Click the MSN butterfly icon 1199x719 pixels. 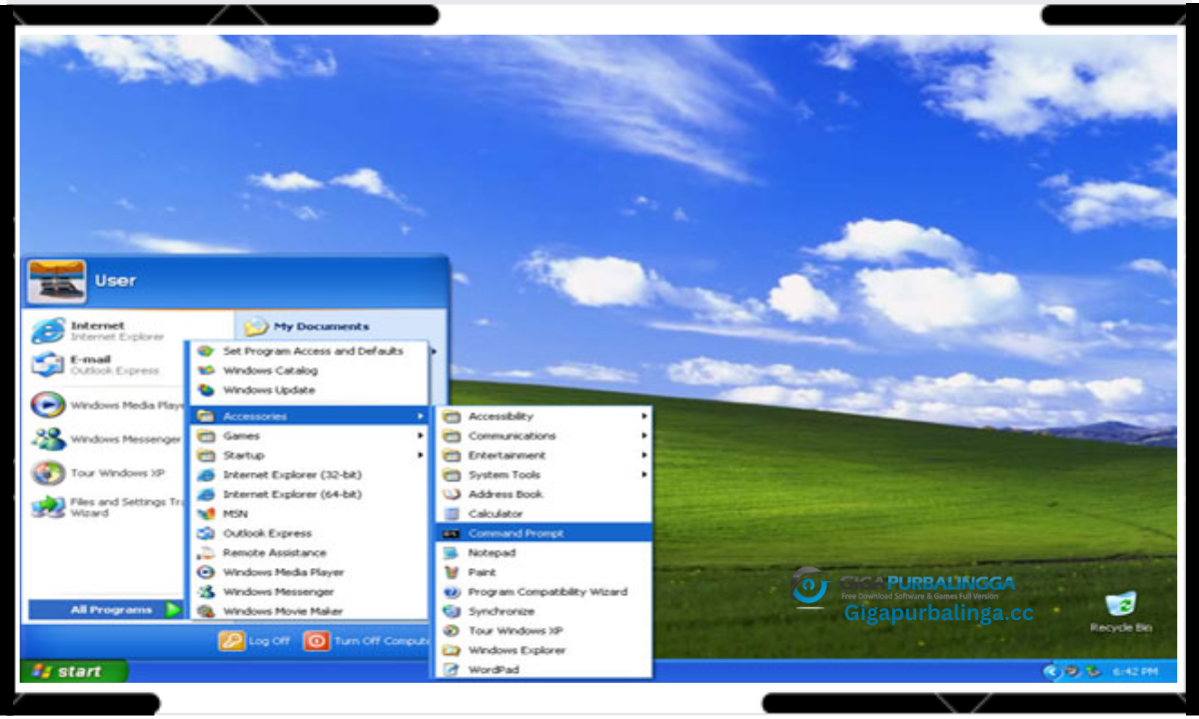point(206,513)
